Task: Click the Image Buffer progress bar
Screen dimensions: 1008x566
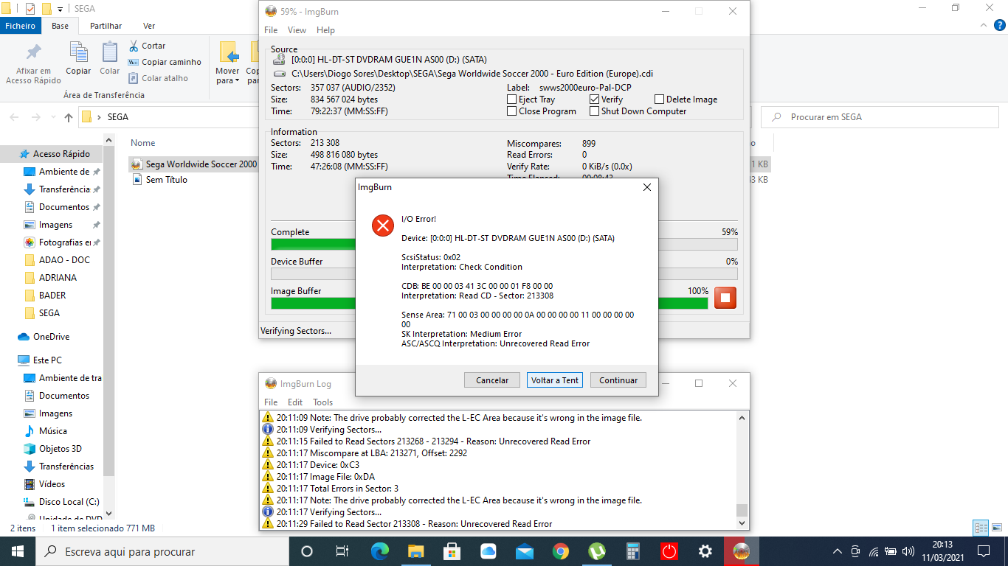Action: (489, 303)
